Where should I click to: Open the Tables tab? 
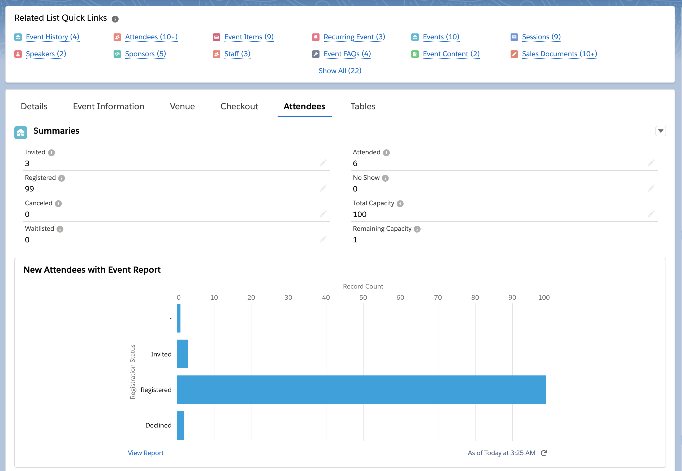(362, 106)
